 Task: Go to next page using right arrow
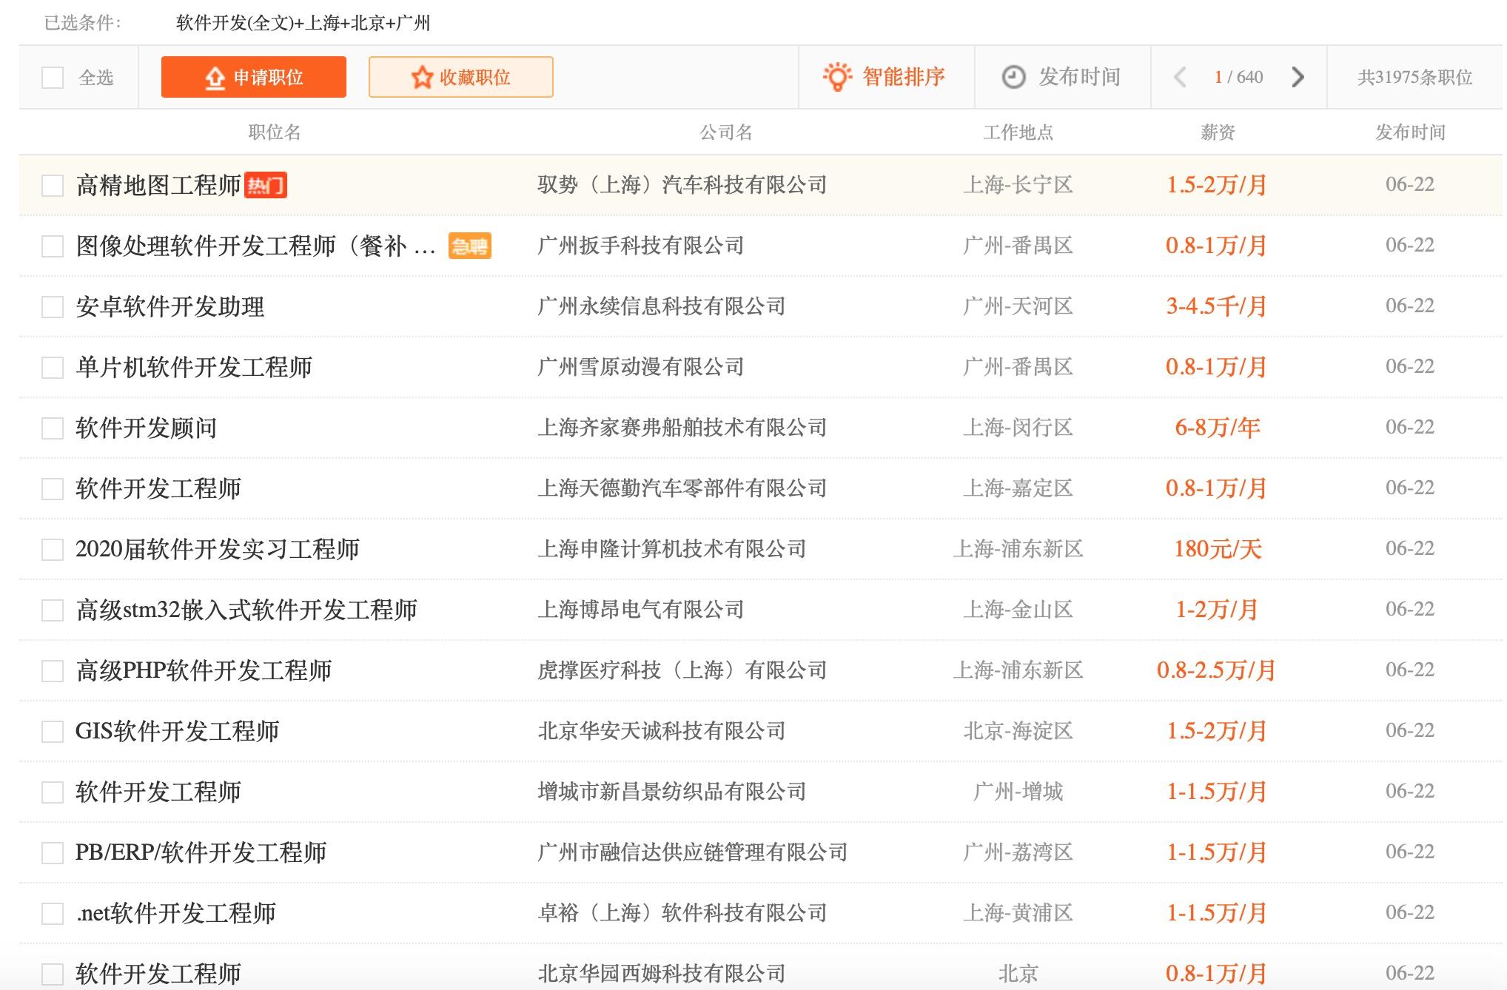1298,77
